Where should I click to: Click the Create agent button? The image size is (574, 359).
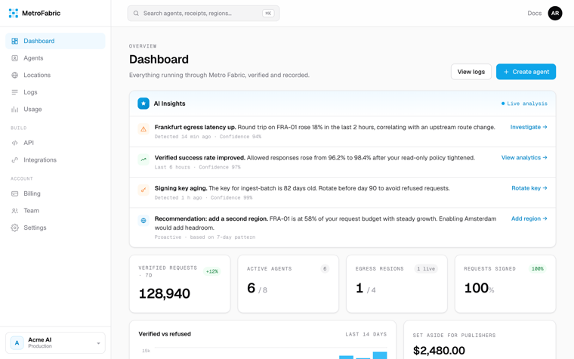(526, 72)
